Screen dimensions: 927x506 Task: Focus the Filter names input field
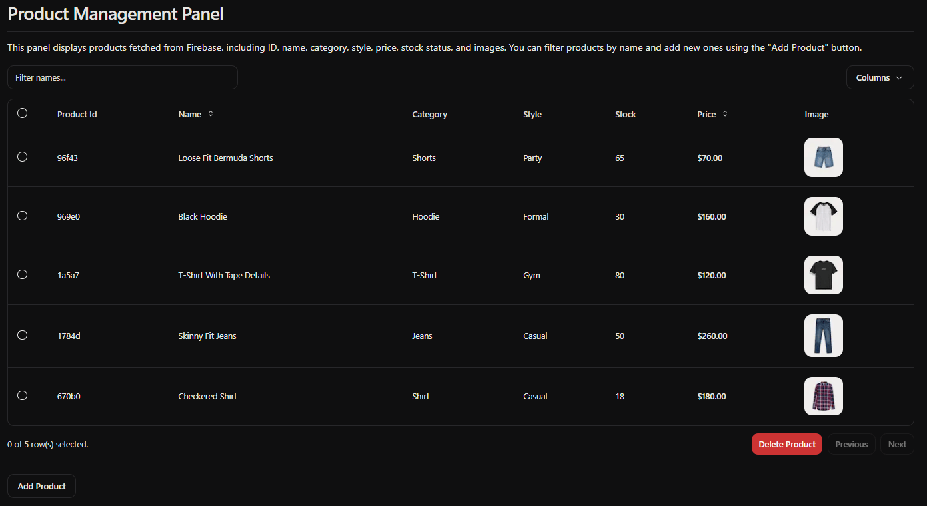tap(123, 77)
